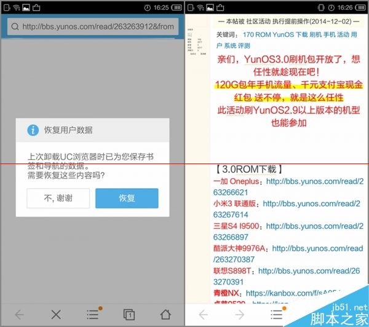Tap the search magnifier in address bar

[15, 27]
